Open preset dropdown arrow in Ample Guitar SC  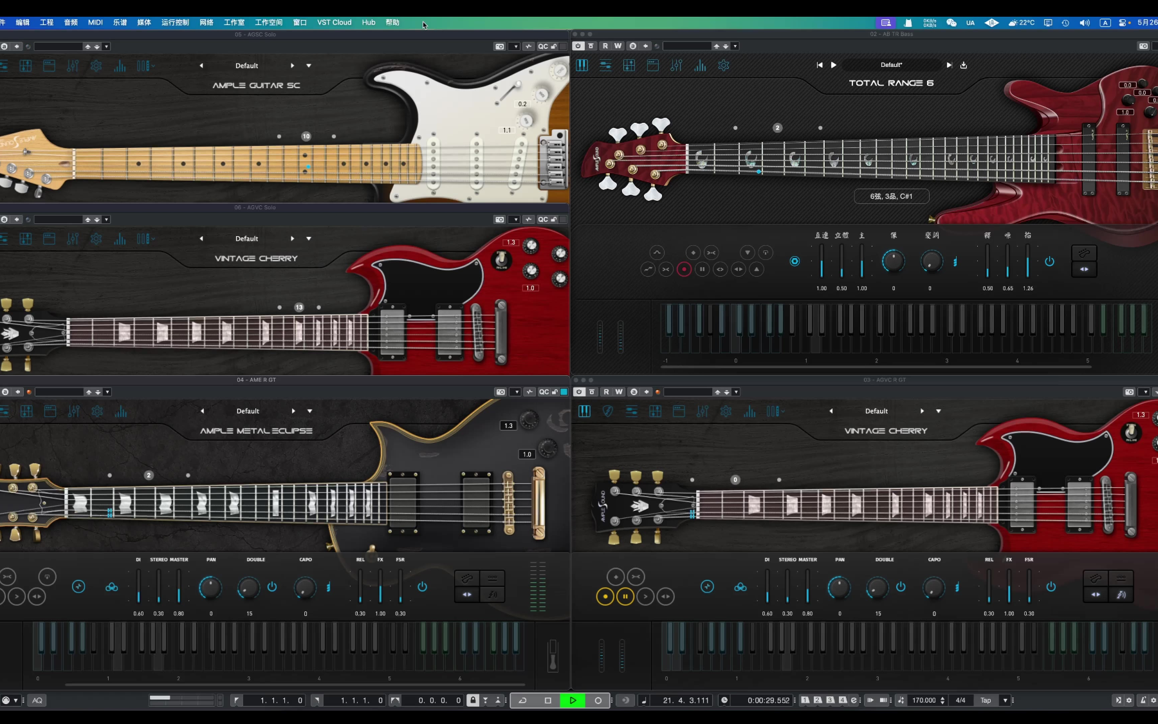pos(309,66)
